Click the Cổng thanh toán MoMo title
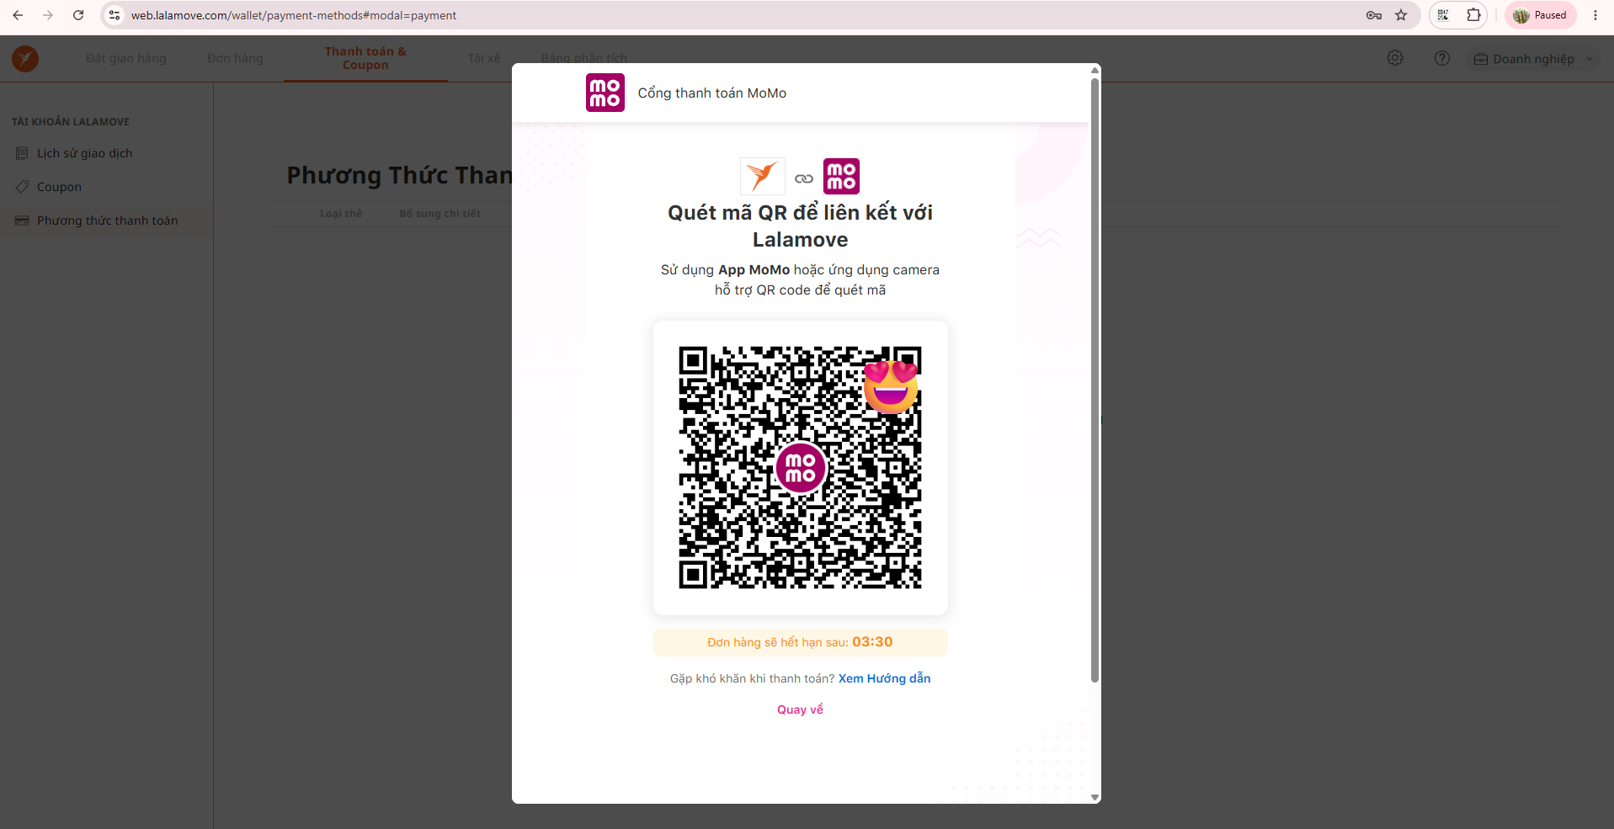Image resolution: width=1614 pixels, height=829 pixels. 711,93
